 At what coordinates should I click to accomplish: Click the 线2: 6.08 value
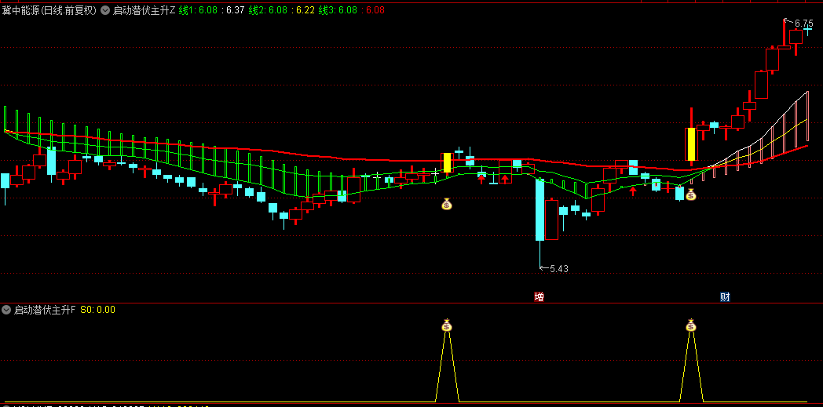coord(268,10)
